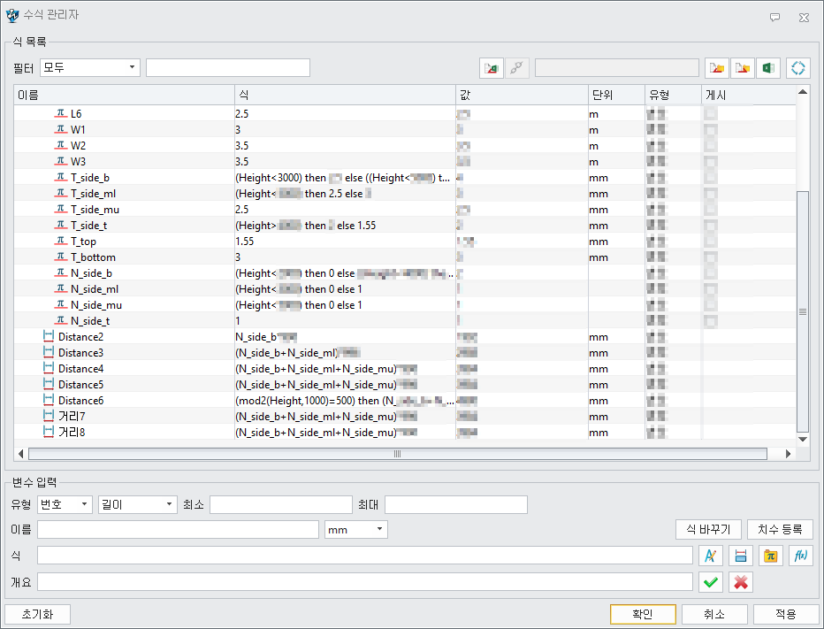The width and height of the screenshot is (824, 629).
Task: Click the green checkmark to accept input
Action: [711, 582]
